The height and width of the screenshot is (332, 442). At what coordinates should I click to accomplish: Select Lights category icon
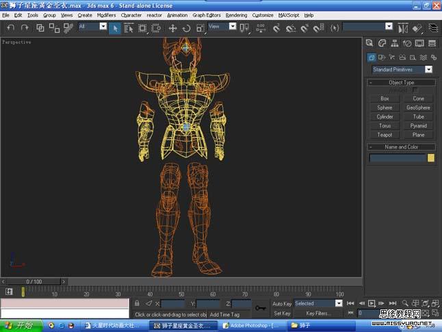click(392, 58)
